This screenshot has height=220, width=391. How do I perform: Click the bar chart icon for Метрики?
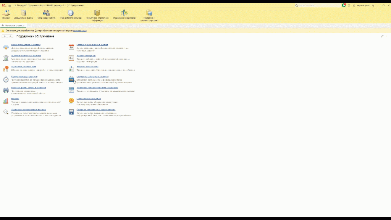(x=6, y=101)
